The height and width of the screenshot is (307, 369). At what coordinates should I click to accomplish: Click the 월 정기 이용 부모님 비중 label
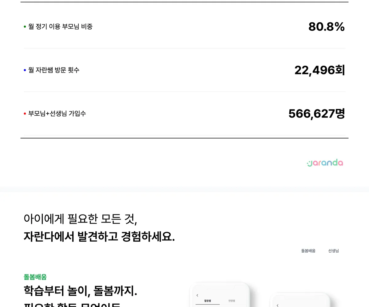pos(60,27)
